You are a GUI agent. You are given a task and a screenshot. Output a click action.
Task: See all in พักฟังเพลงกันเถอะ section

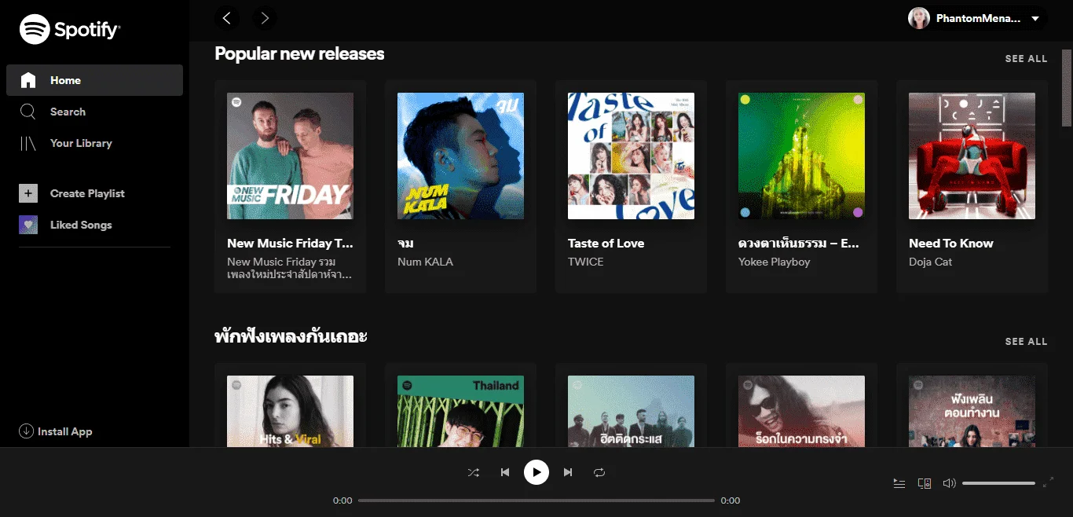(x=1026, y=342)
